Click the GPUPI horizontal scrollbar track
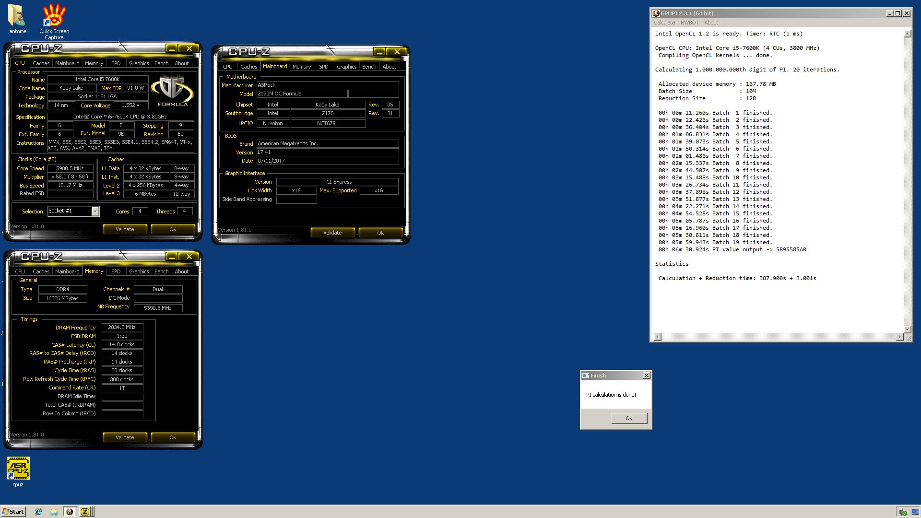Screen dimensions: 921x518 pyautogui.click(x=779, y=337)
